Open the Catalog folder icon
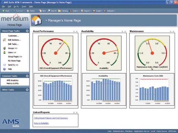The height and width of the screenshot is (133, 178). (x=59, y=11)
